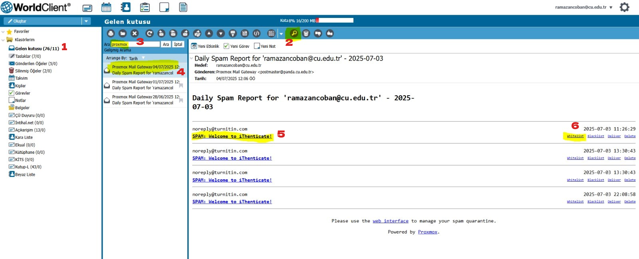Open settings gear icon
Viewport: 639px width, 259px height.
pos(624,7)
